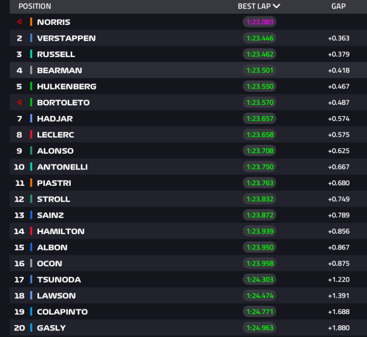
Task: Click Hadjar's 1:23.657 best lap
Action: coord(260,119)
